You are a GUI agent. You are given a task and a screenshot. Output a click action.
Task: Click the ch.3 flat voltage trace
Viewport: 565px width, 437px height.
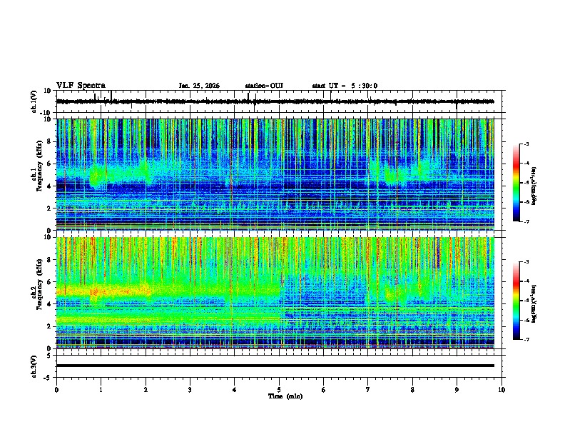pos(275,366)
